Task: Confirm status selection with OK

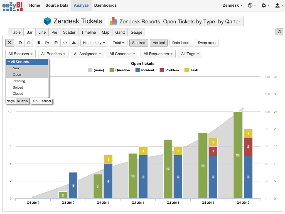Action: click(35, 101)
